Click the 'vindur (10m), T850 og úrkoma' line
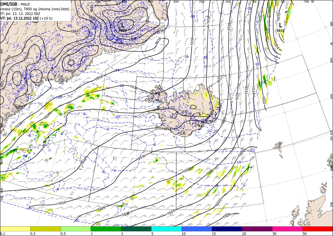 coord(35,9)
